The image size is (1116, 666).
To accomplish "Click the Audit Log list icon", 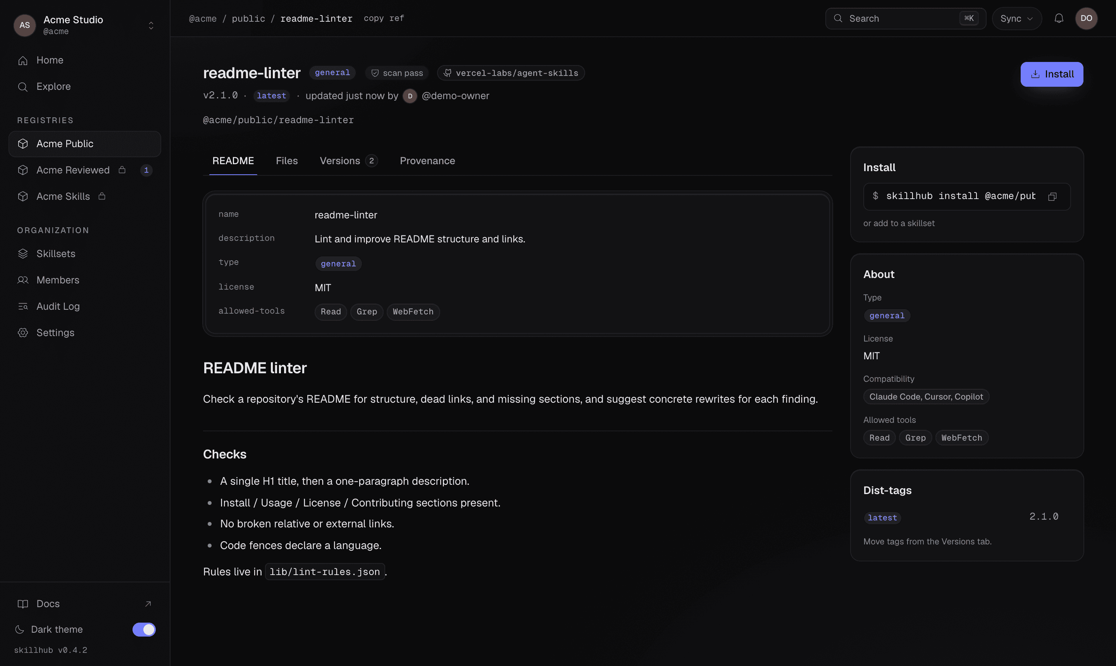I will (22, 307).
